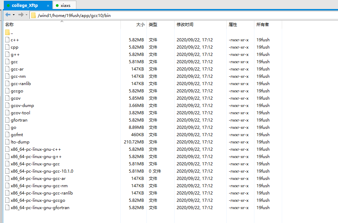The width and height of the screenshot is (338, 223).
Task: Close the college_Xftp tab
Action: click(48, 6)
